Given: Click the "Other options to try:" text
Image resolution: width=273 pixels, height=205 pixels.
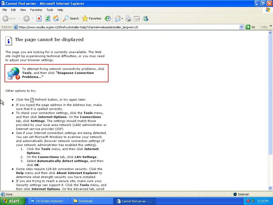Looking at the screenshot, I should click(21, 91).
